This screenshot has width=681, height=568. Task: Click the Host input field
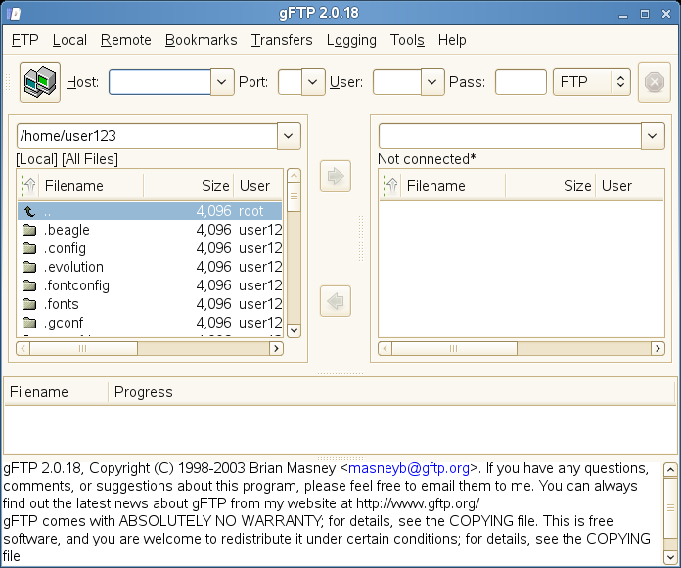point(159,82)
